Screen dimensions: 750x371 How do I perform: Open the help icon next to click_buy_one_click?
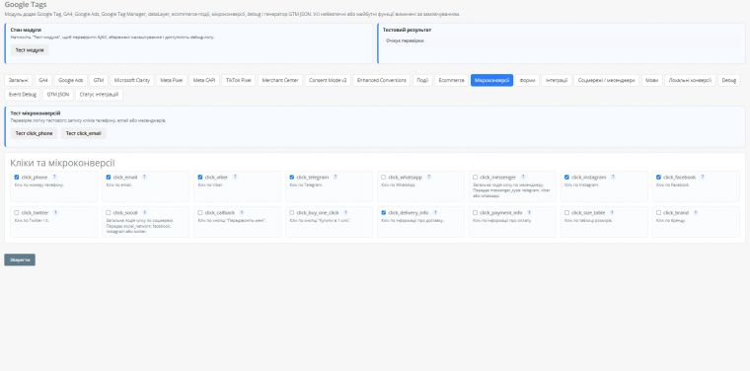pyautogui.click(x=345, y=212)
